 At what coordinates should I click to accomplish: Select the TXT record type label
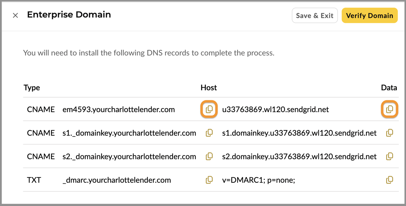click(x=34, y=180)
